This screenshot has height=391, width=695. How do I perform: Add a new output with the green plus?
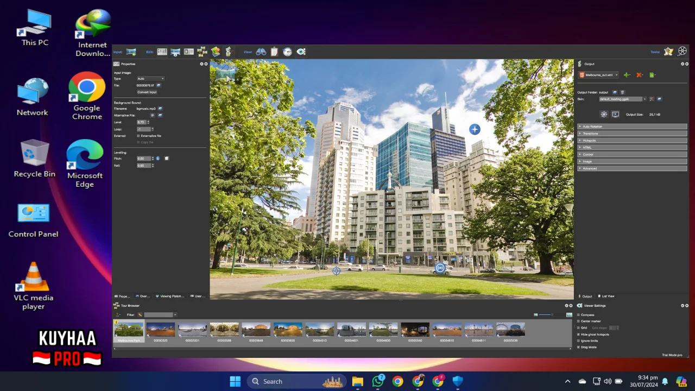627,75
